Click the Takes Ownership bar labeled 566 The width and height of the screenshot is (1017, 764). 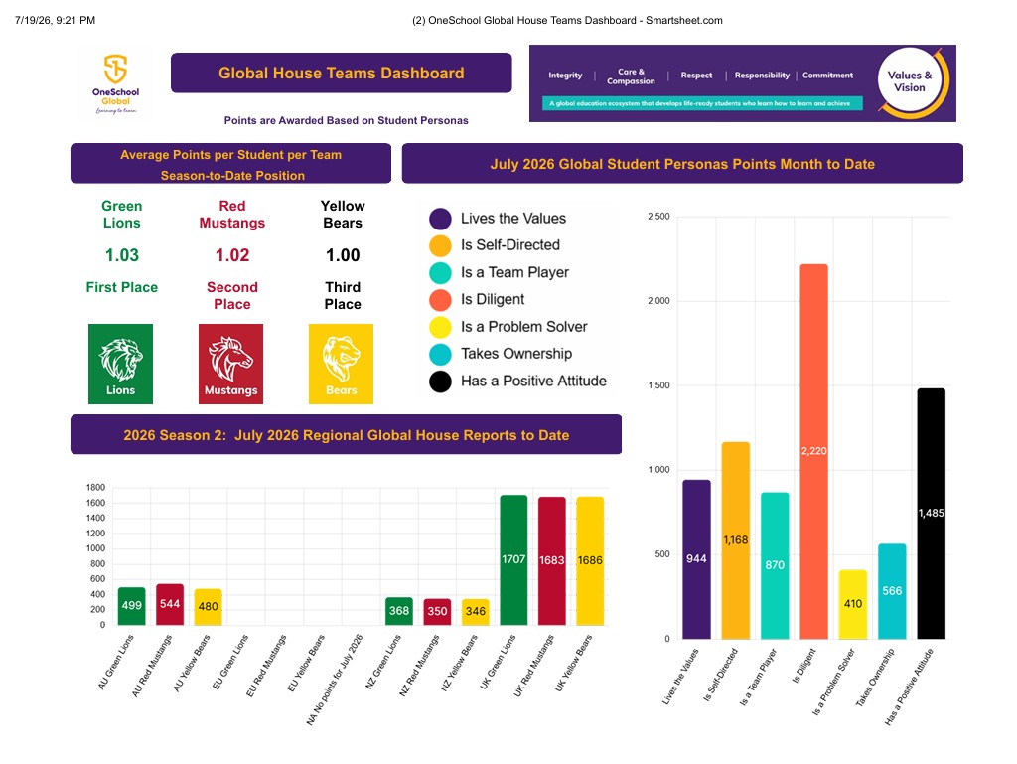(892, 591)
